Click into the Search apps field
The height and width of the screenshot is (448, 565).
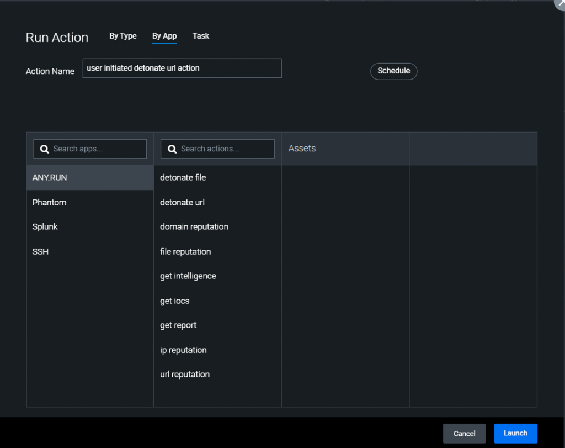coord(97,149)
